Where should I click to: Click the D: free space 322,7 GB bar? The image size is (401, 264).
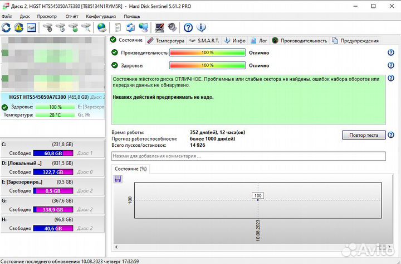(x=53, y=172)
